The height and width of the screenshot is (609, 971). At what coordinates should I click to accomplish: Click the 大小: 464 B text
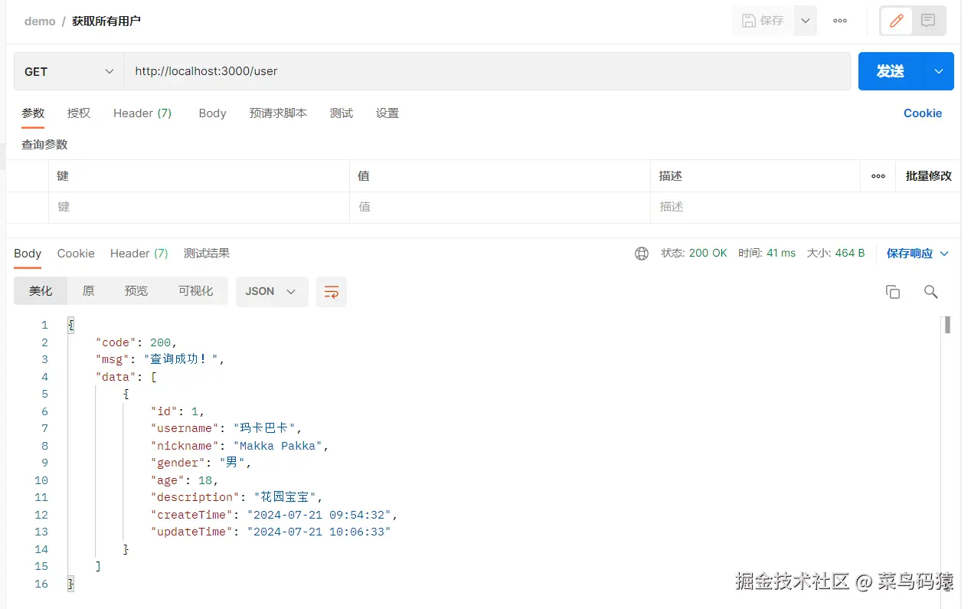835,254
